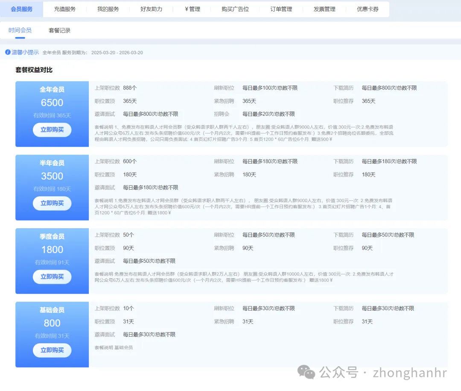Image resolution: width=461 pixels, height=391 pixels.
Task: Switch to 套餐记录 sub-tab
Action: coord(59,30)
